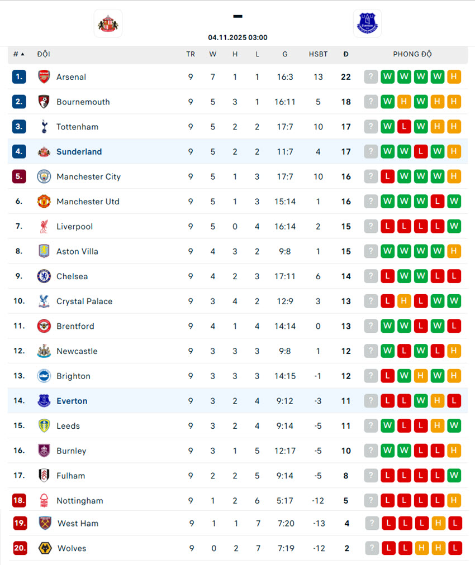Click the Liverpool team logo

(44, 227)
